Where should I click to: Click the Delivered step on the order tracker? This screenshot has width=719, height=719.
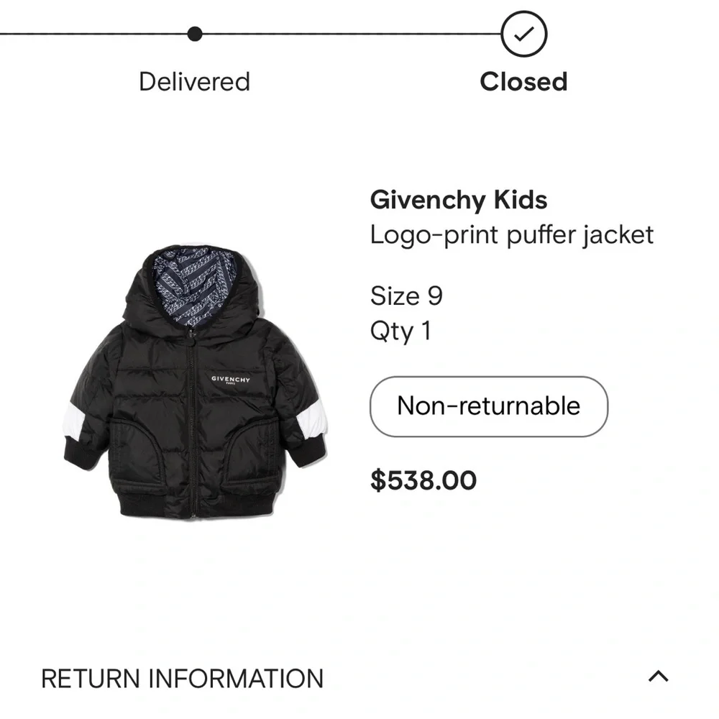point(193,81)
